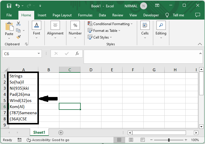Expand the Paste options arrow

[9, 38]
